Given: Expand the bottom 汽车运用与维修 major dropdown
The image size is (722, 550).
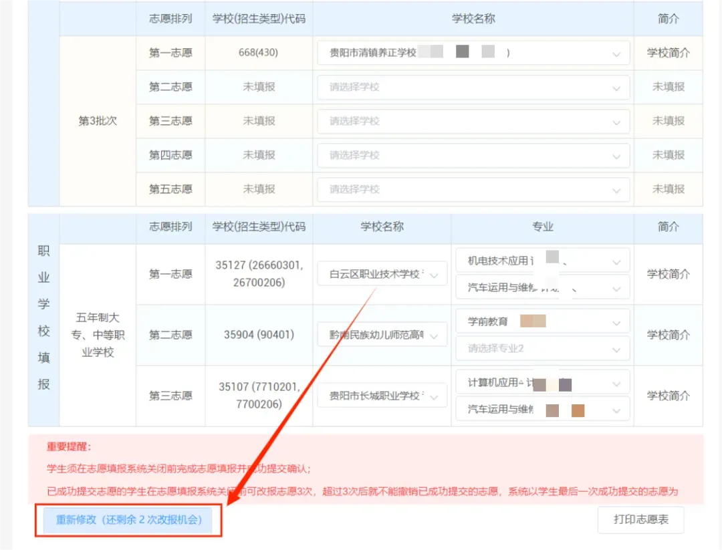Looking at the screenshot, I should (x=542, y=409).
